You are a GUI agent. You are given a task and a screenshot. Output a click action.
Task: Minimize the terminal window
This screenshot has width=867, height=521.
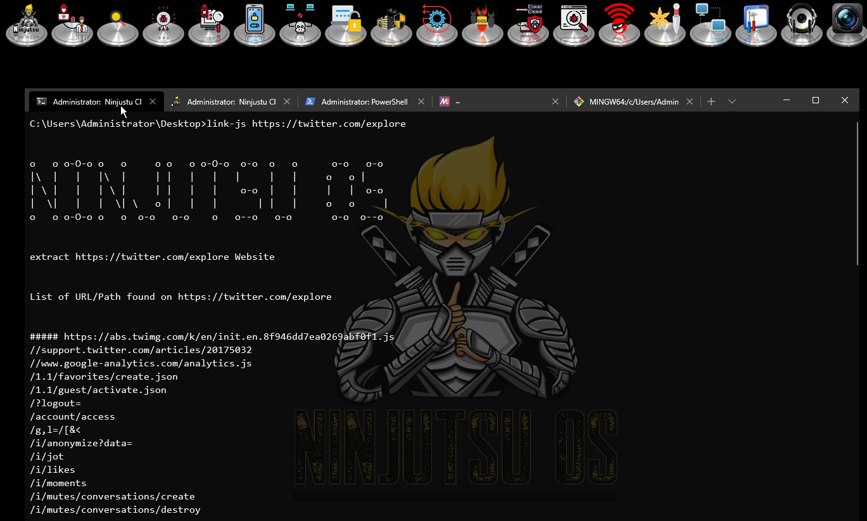pos(787,100)
